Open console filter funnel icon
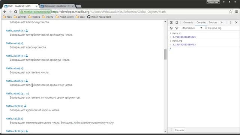The height and width of the screenshot is (135, 240). [x=177, y=28]
